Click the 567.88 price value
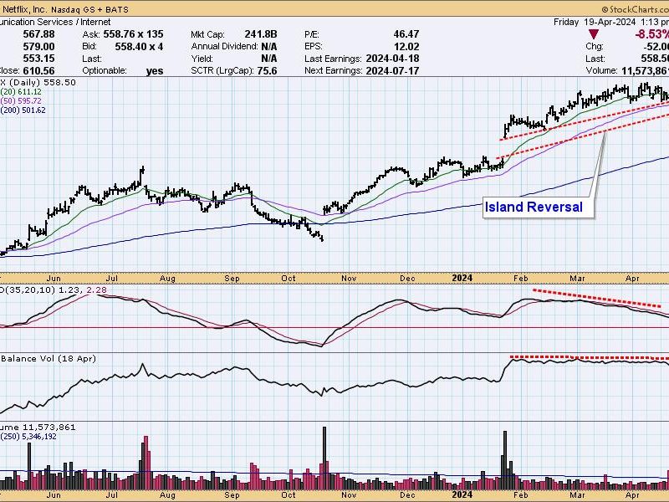Viewport: 669px width, 502px height. [x=38, y=34]
